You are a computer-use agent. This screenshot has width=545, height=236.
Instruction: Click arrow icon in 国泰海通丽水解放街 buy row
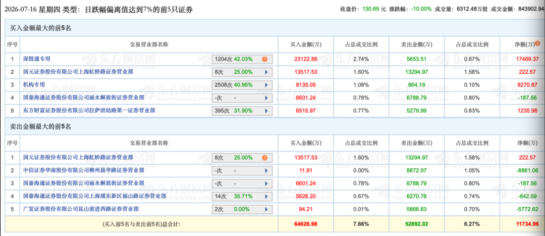click(266, 98)
